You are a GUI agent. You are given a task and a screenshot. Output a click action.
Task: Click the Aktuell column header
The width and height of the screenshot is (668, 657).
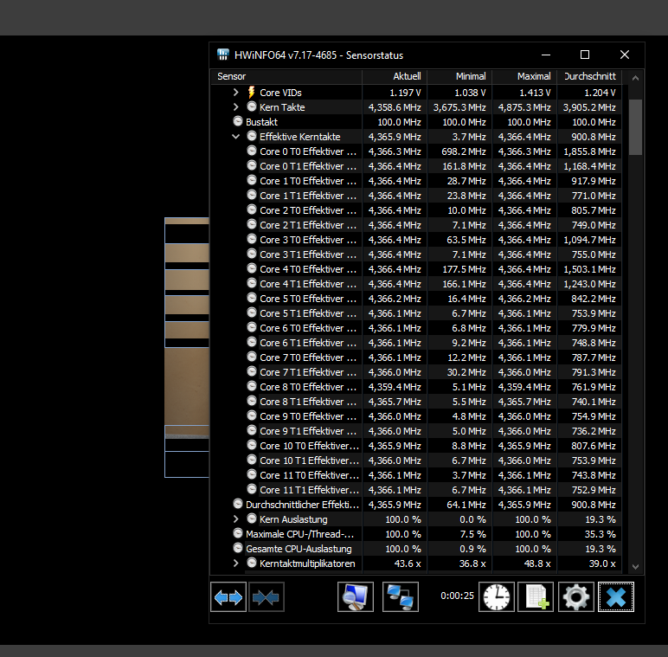(395, 77)
